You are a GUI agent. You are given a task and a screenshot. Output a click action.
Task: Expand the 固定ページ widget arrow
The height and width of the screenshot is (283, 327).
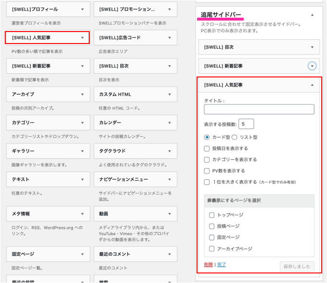point(82,254)
